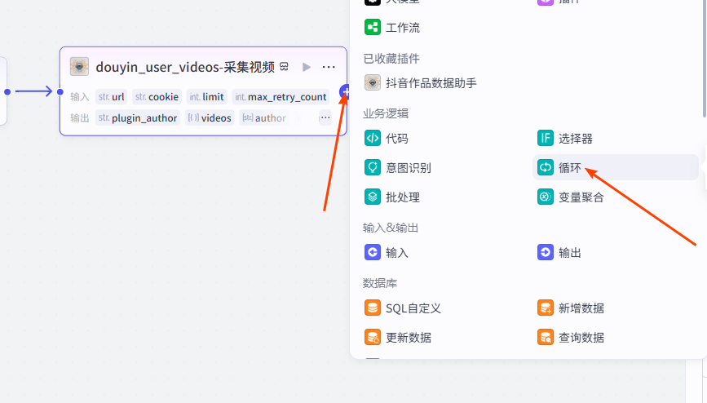Expand hidden output parameters ellipsis
The image size is (707, 403).
[x=325, y=117]
